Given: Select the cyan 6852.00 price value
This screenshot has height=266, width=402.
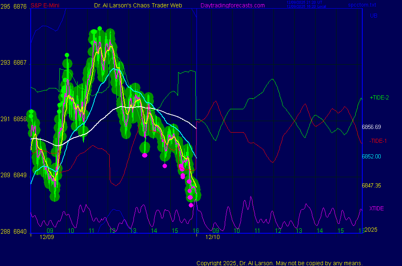Looking at the screenshot, I should coord(371,156).
